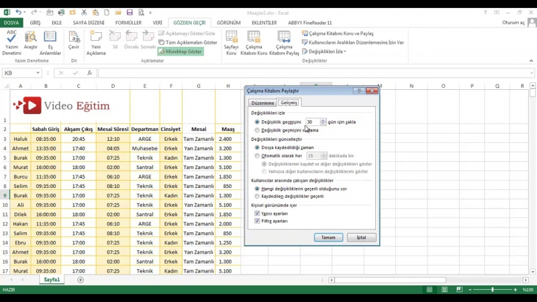Click Çalışma Kitabını Koru ve Paylaş
The width and height of the screenshot is (537, 302).
[x=338, y=34]
